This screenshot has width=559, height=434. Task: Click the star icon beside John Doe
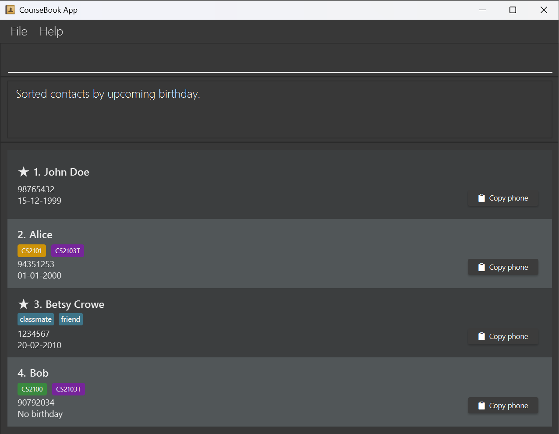(x=24, y=172)
